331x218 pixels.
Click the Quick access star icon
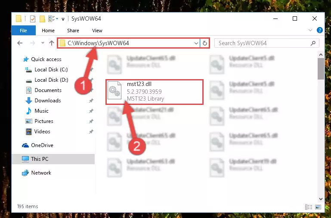pyautogui.click(x=26, y=59)
